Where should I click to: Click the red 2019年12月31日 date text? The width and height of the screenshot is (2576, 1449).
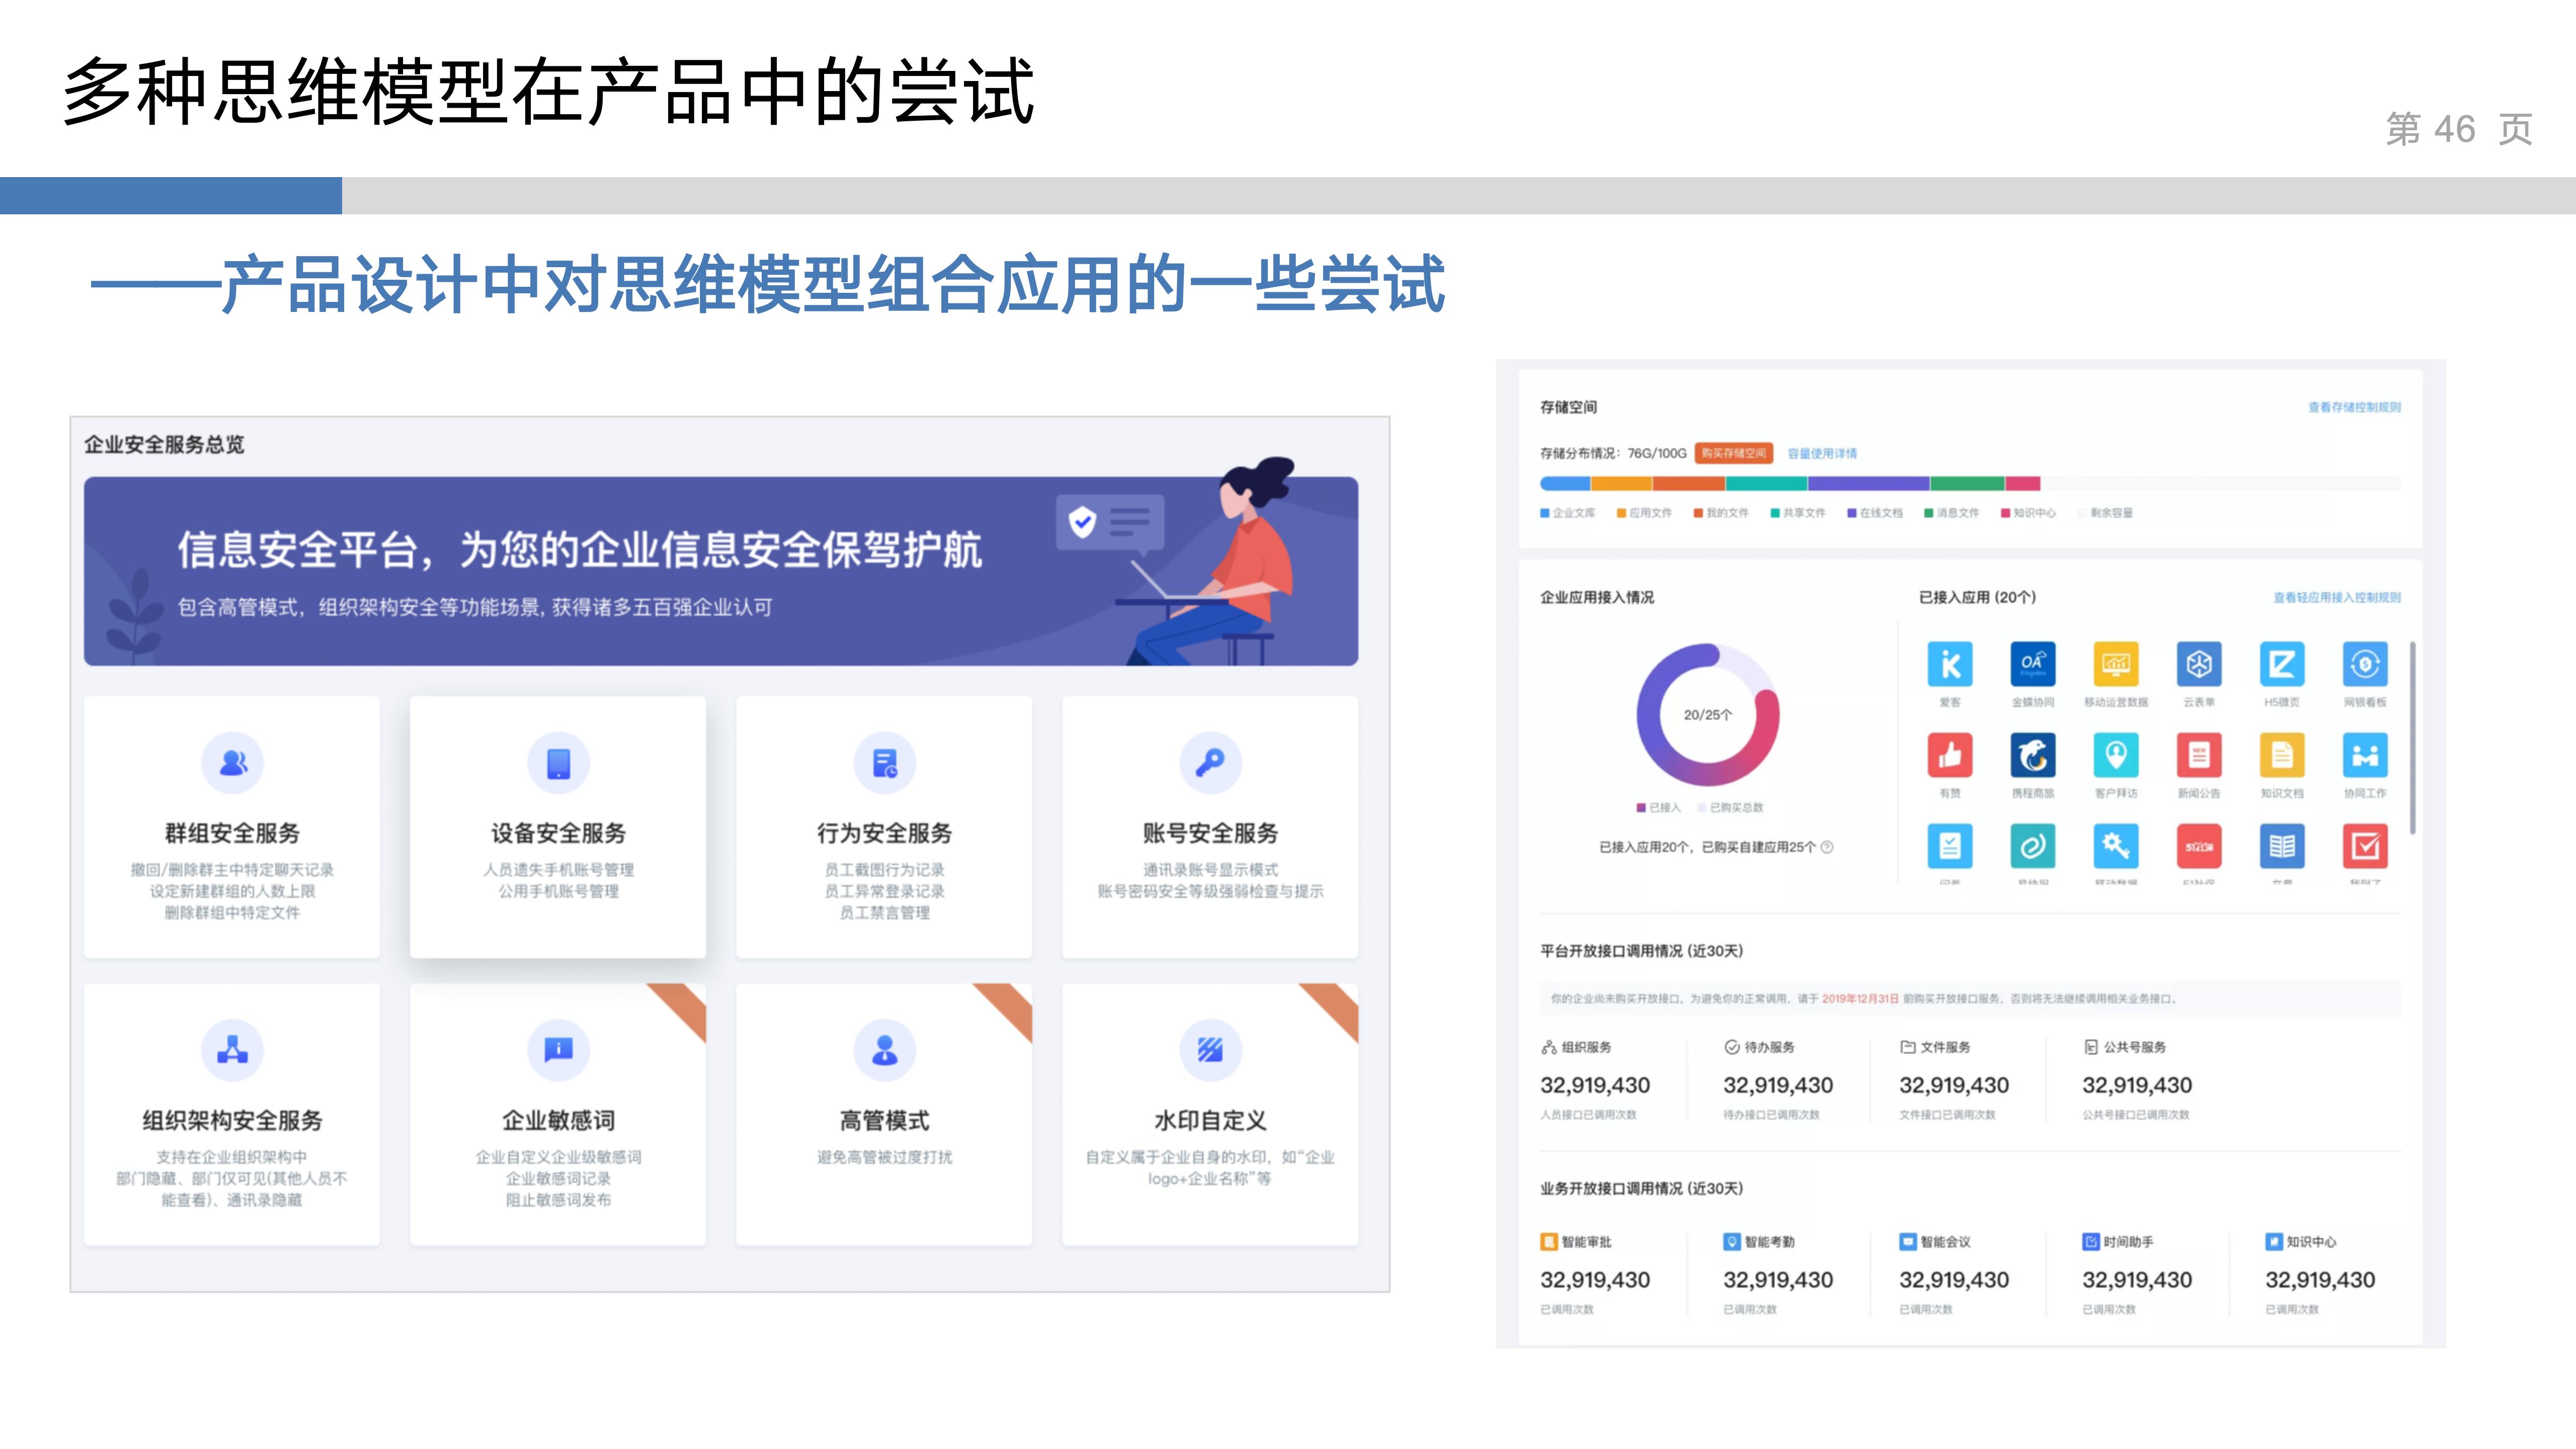(1860, 999)
